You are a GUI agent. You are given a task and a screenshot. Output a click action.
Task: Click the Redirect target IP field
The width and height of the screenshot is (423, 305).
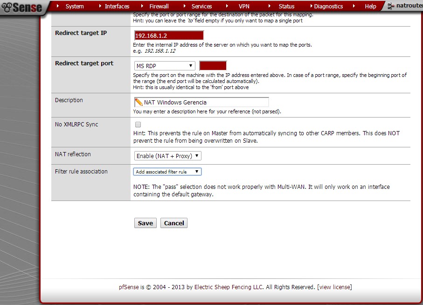coord(169,36)
